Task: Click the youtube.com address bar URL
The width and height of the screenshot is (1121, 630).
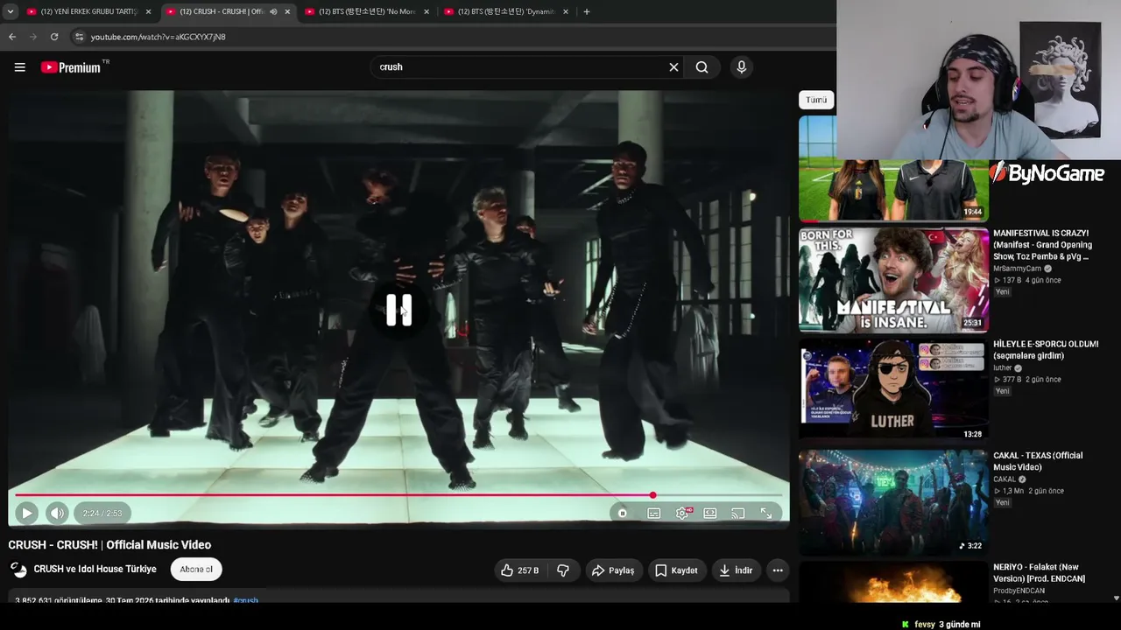Action: 159,37
